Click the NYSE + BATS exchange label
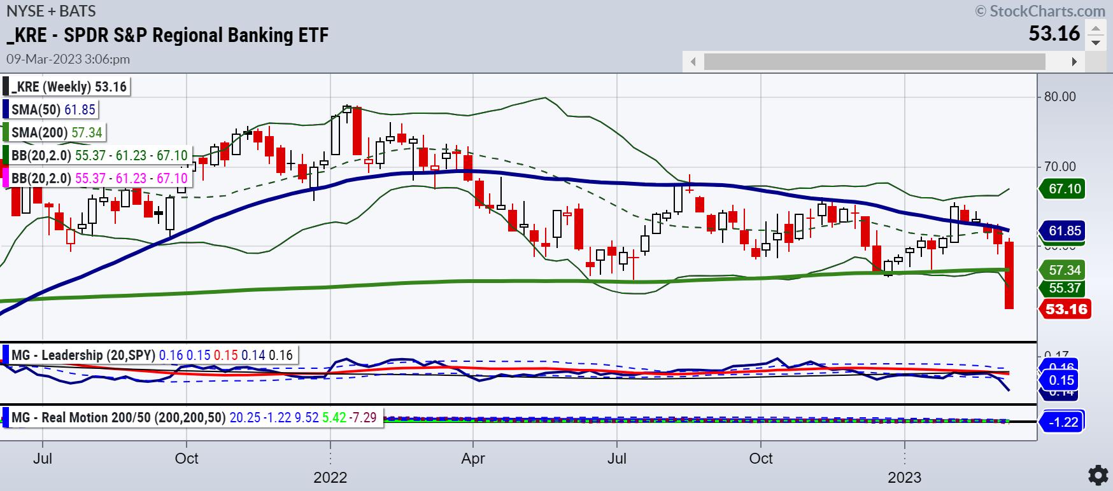This screenshot has width=1113, height=491. 52,11
